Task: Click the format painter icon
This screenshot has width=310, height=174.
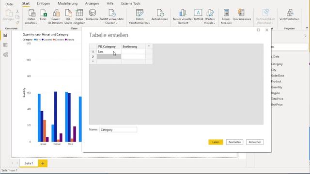Action: (17, 22)
